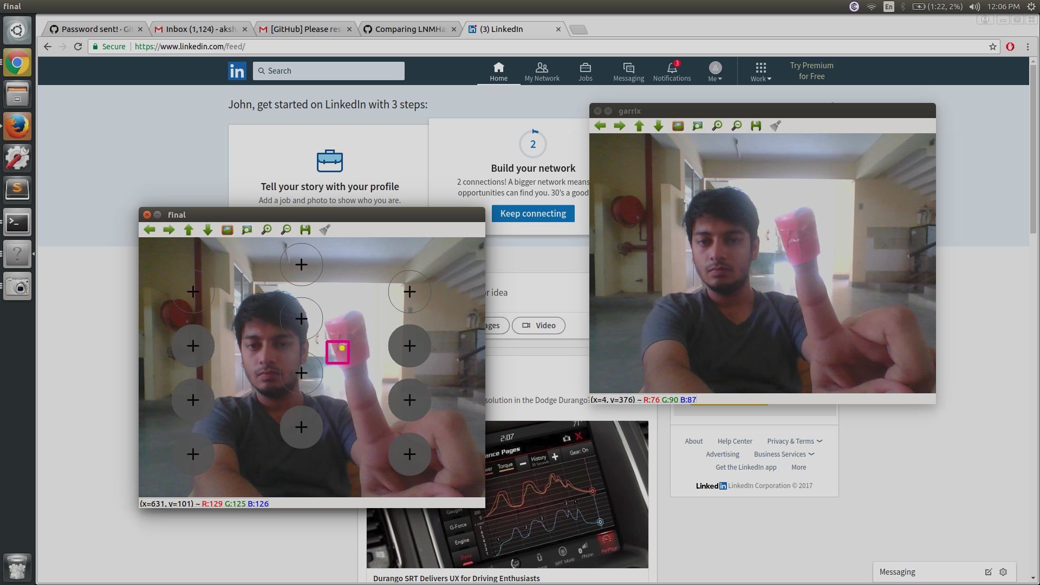This screenshot has height=585, width=1040.
Task: Click the Keep connecting button
Action: [533, 213]
